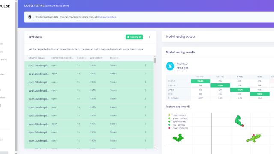Open the first test sample's three-dot row menu
This screenshot has width=274, height=154.
pos(145,65)
